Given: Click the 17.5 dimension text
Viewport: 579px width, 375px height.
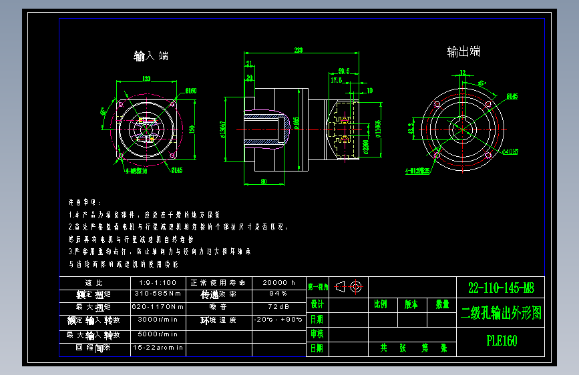Looking at the screenshot, I should (337, 80).
